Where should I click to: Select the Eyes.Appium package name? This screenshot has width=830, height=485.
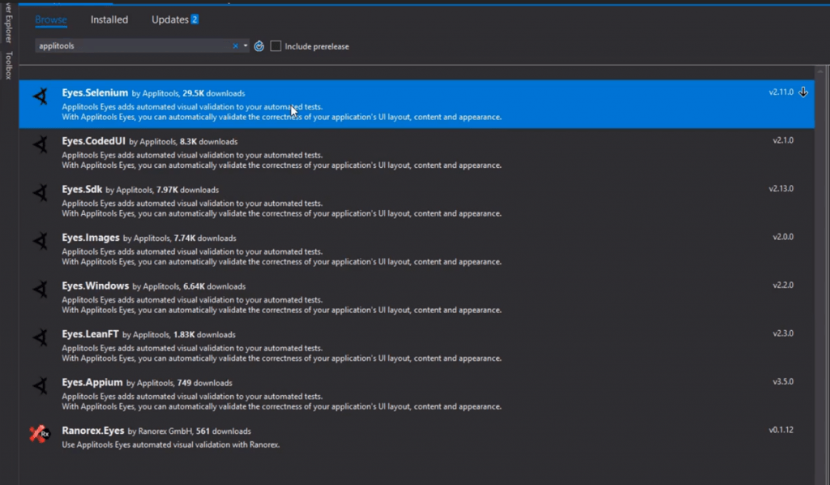point(92,382)
